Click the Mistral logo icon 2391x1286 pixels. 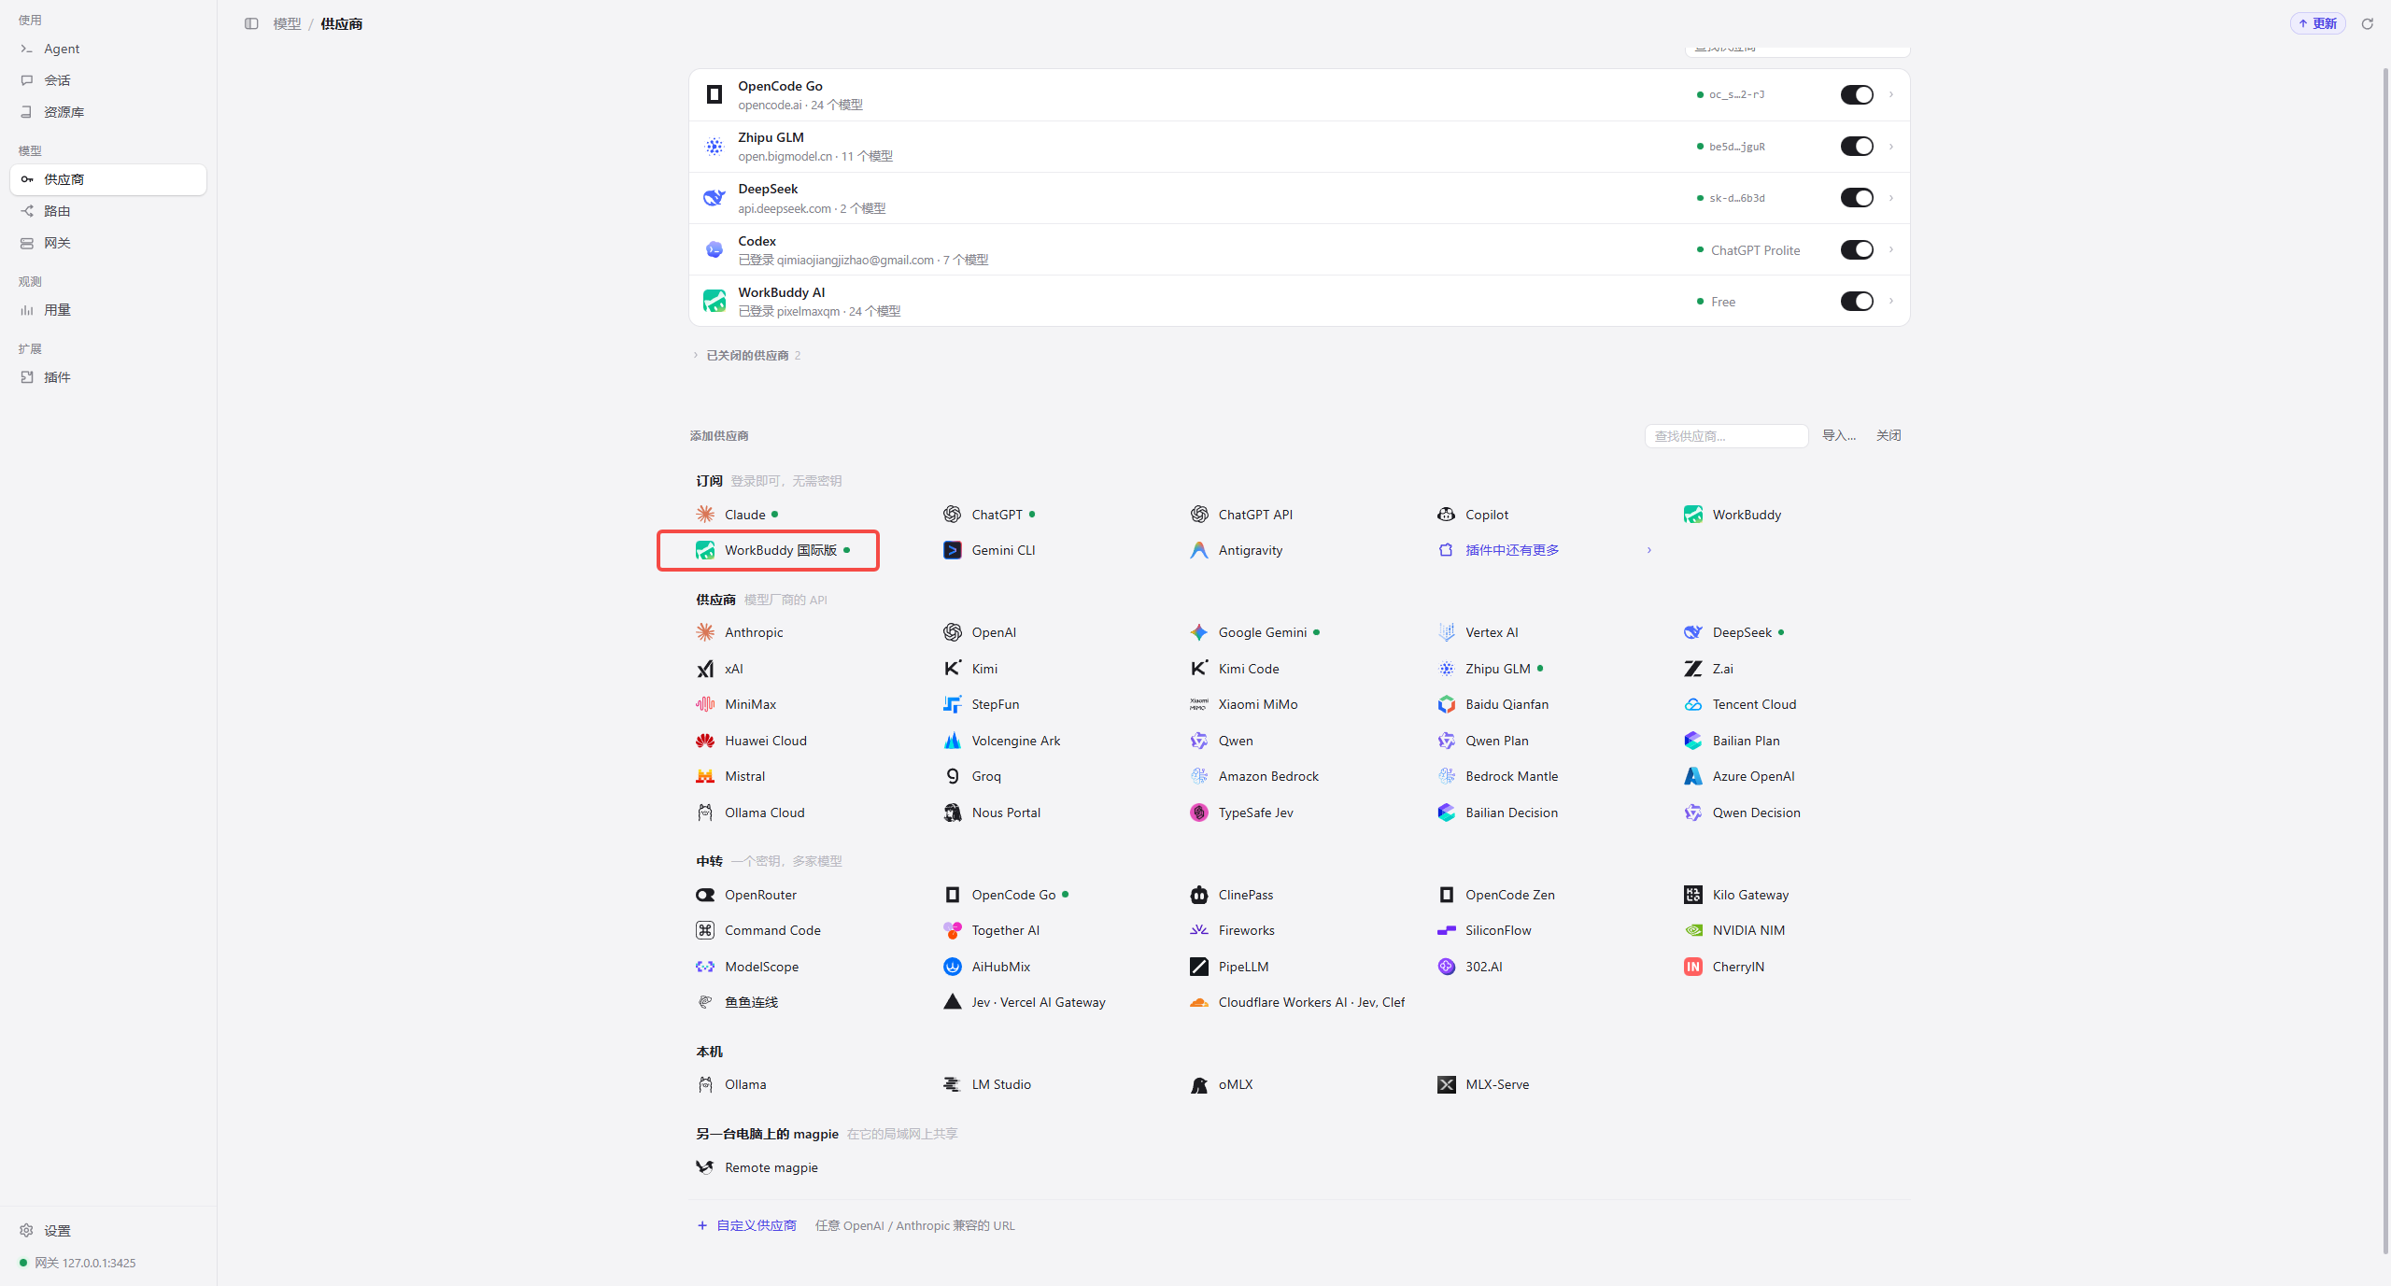tap(705, 776)
